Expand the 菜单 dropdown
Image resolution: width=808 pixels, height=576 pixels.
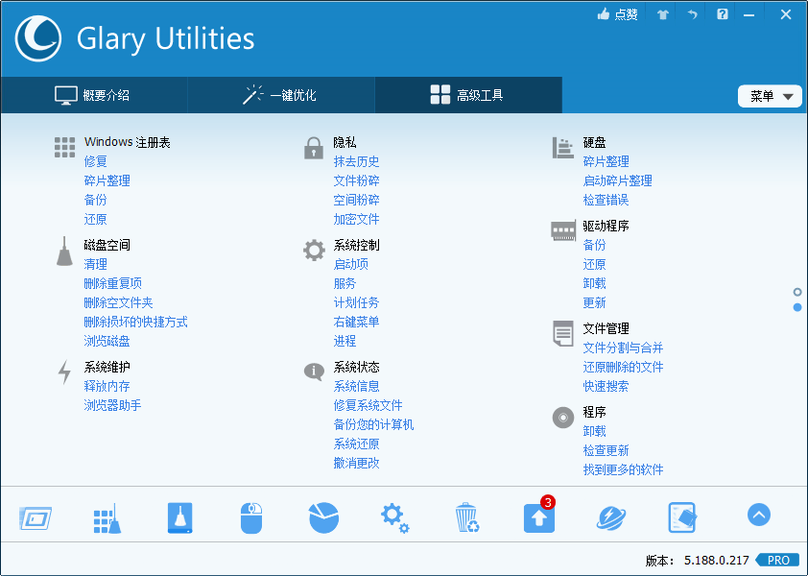point(770,96)
